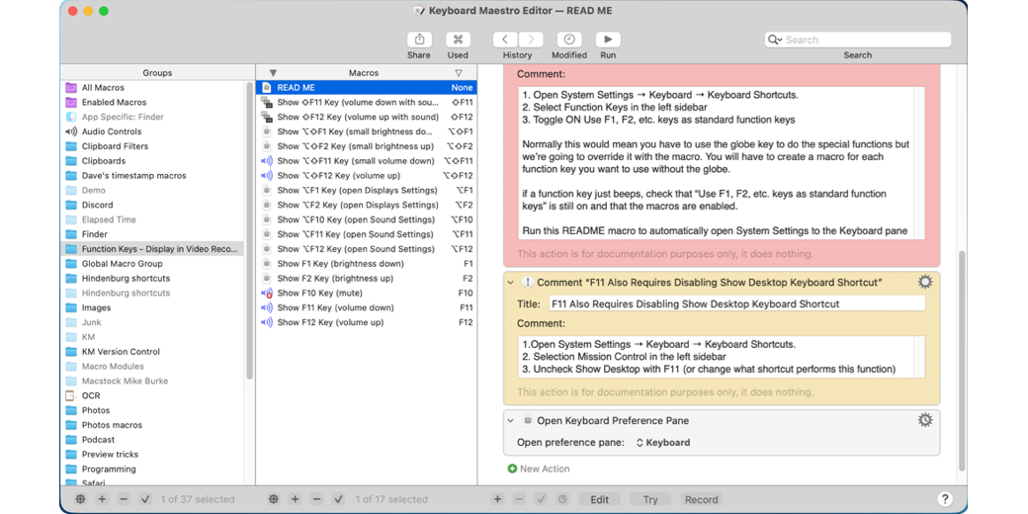The width and height of the screenshot is (1028, 514).
Task: Click the actions pane scrollbar
Action: click(x=962, y=361)
